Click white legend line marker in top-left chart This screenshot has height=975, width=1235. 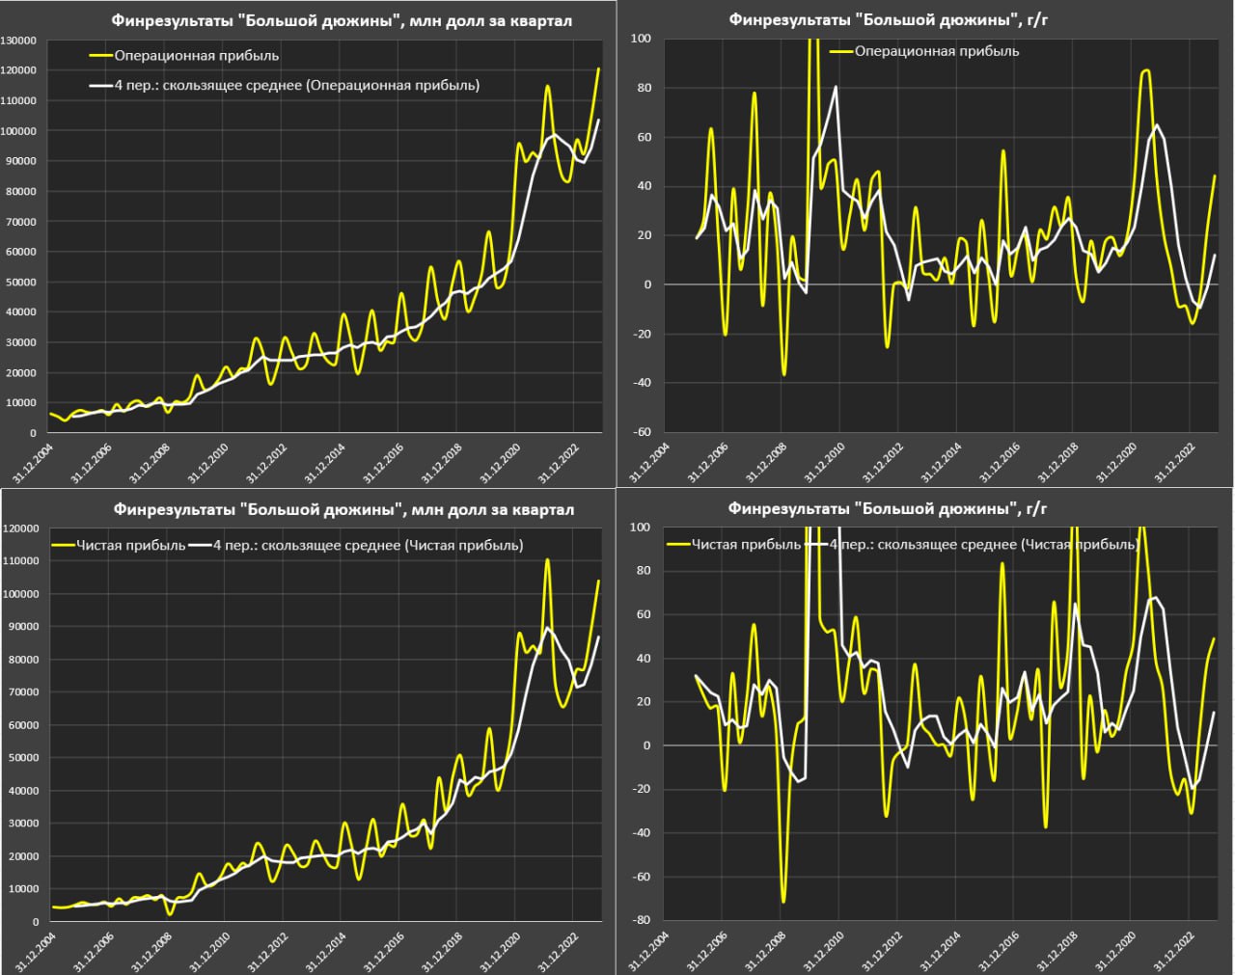pyautogui.click(x=100, y=85)
